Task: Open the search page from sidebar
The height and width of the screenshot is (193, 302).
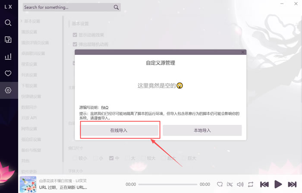Action: pos(8,23)
